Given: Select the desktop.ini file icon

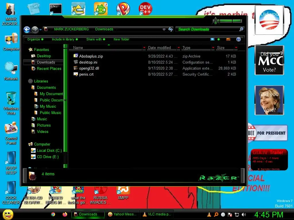Looking at the screenshot, I should click(76, 62).
